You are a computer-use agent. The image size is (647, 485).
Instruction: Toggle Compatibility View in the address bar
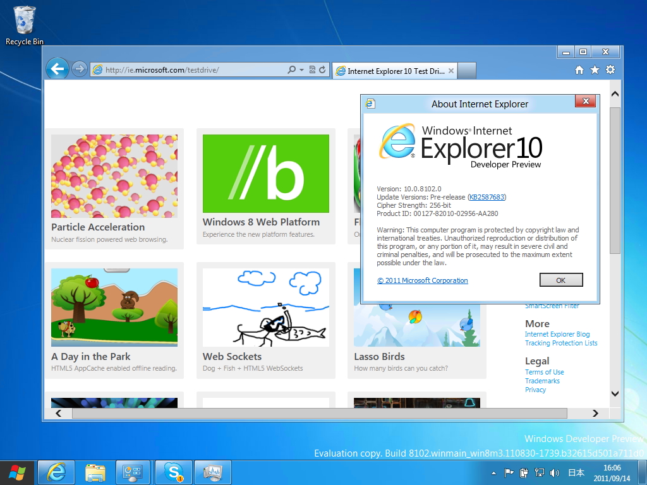pyautogui.click(x=311, y=69)
